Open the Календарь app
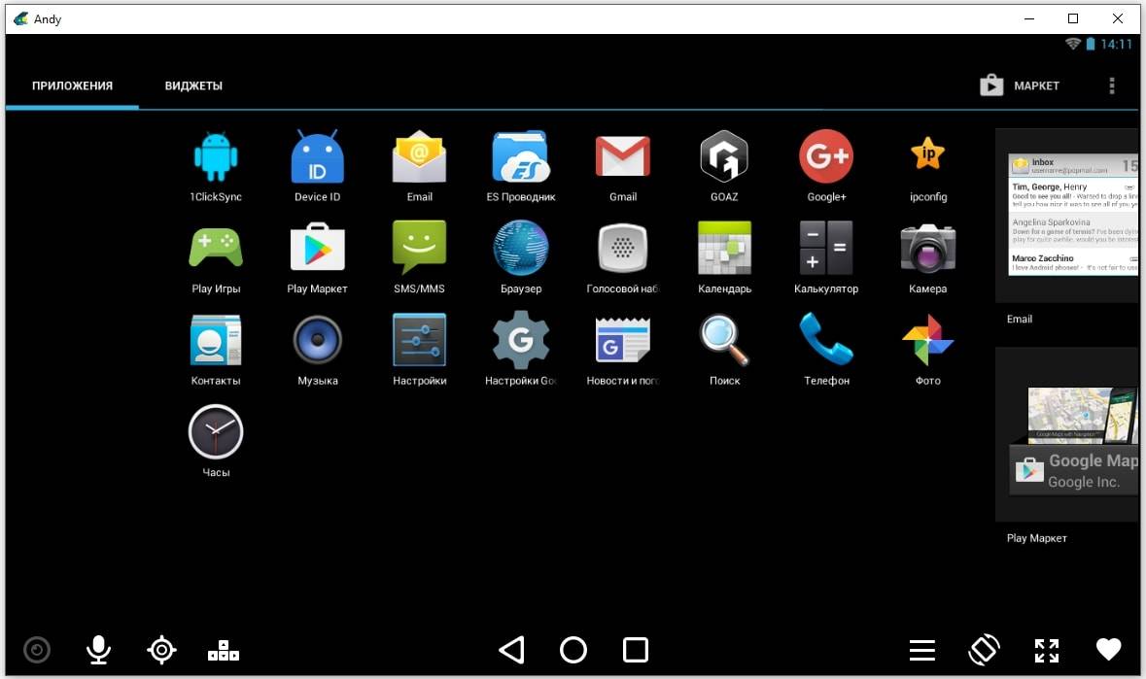The height and width of the screenshot is (679, 1146). click(x=724, y=249)
